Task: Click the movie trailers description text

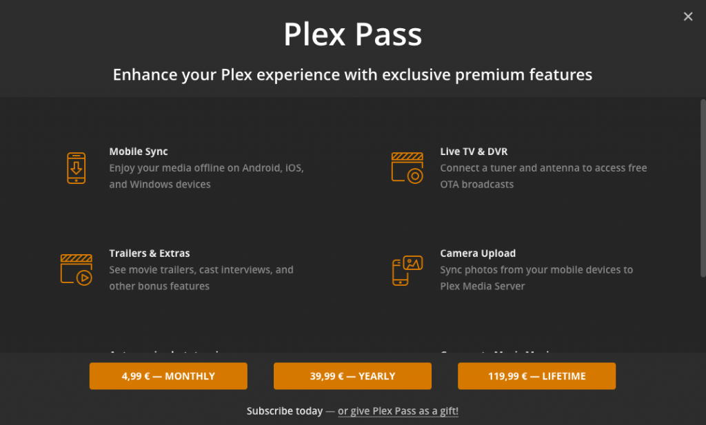Action: click(x=201, y=278)
